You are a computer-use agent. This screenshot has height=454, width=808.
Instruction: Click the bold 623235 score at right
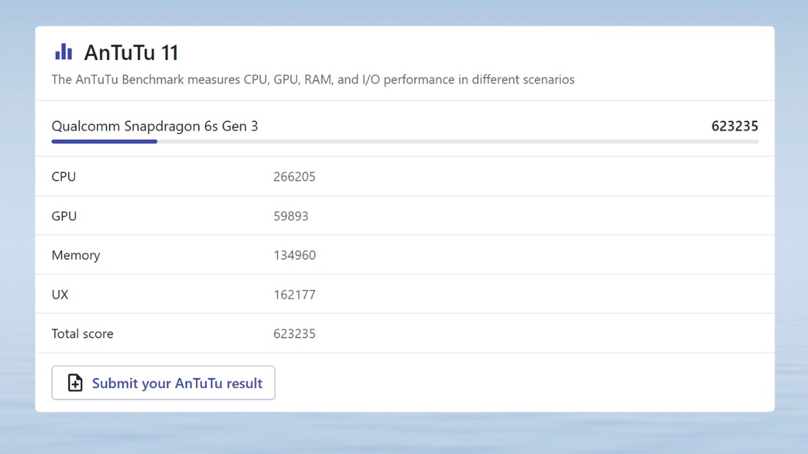pos(735,126)
